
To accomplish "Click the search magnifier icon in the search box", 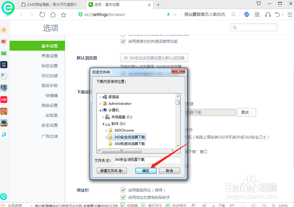I will tap(233, 14).
